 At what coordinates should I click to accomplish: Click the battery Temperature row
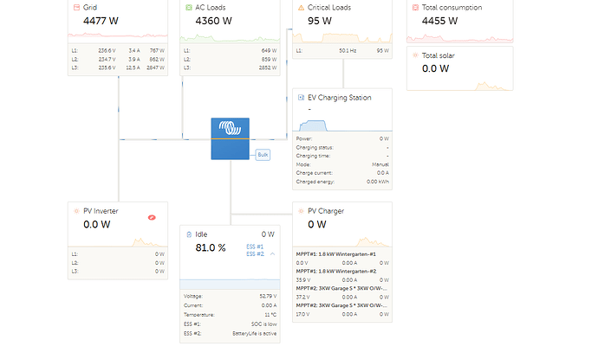point(230,315)
